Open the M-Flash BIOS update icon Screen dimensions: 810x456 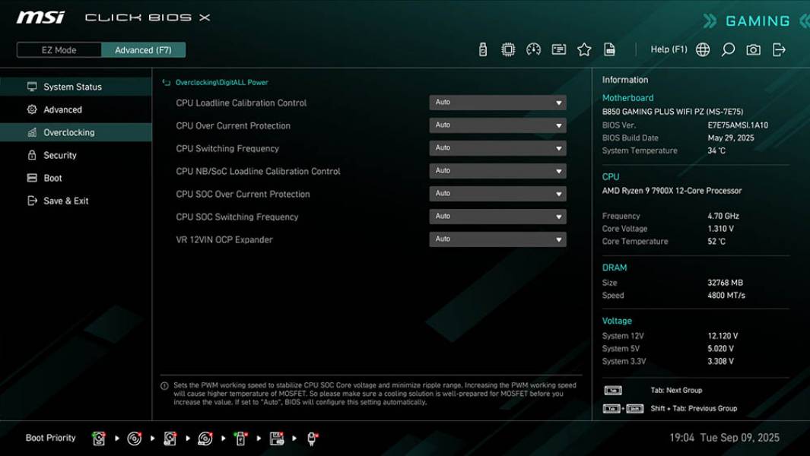pos(483,49)
